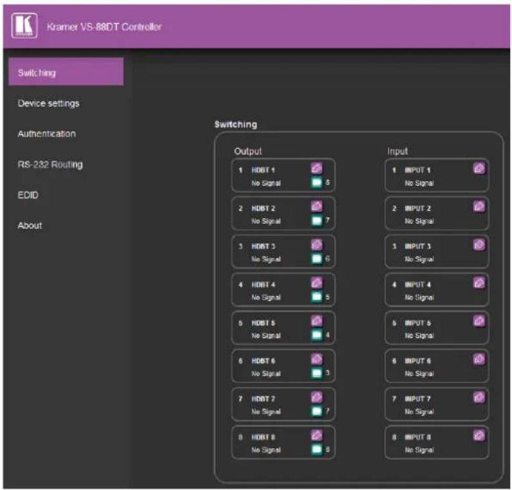Click the purple edit icon for HDBT 5
The height and width of the screenshot is (490, 512).
(x=316, y=321)
